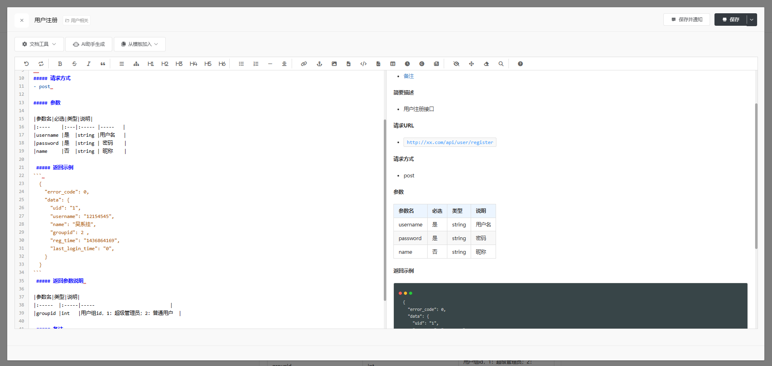Screen dimensions: 772x366
Task: Insert a table using the table icon
Action: pyautogui.click(x=393, y=64)
